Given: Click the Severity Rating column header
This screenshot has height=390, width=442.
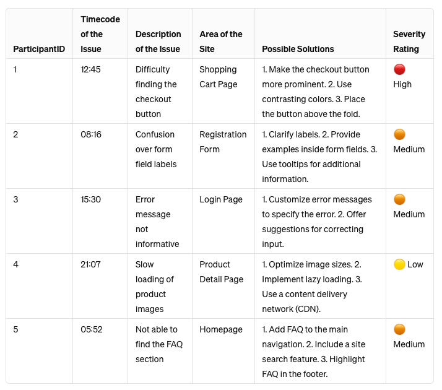Looking at the screenshot, I should click(x=409, y=41).
